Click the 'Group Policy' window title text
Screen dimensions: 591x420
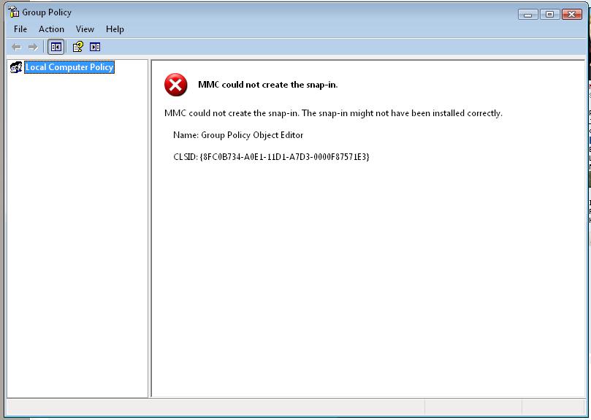pyautogui.click(x=47, y=12)
